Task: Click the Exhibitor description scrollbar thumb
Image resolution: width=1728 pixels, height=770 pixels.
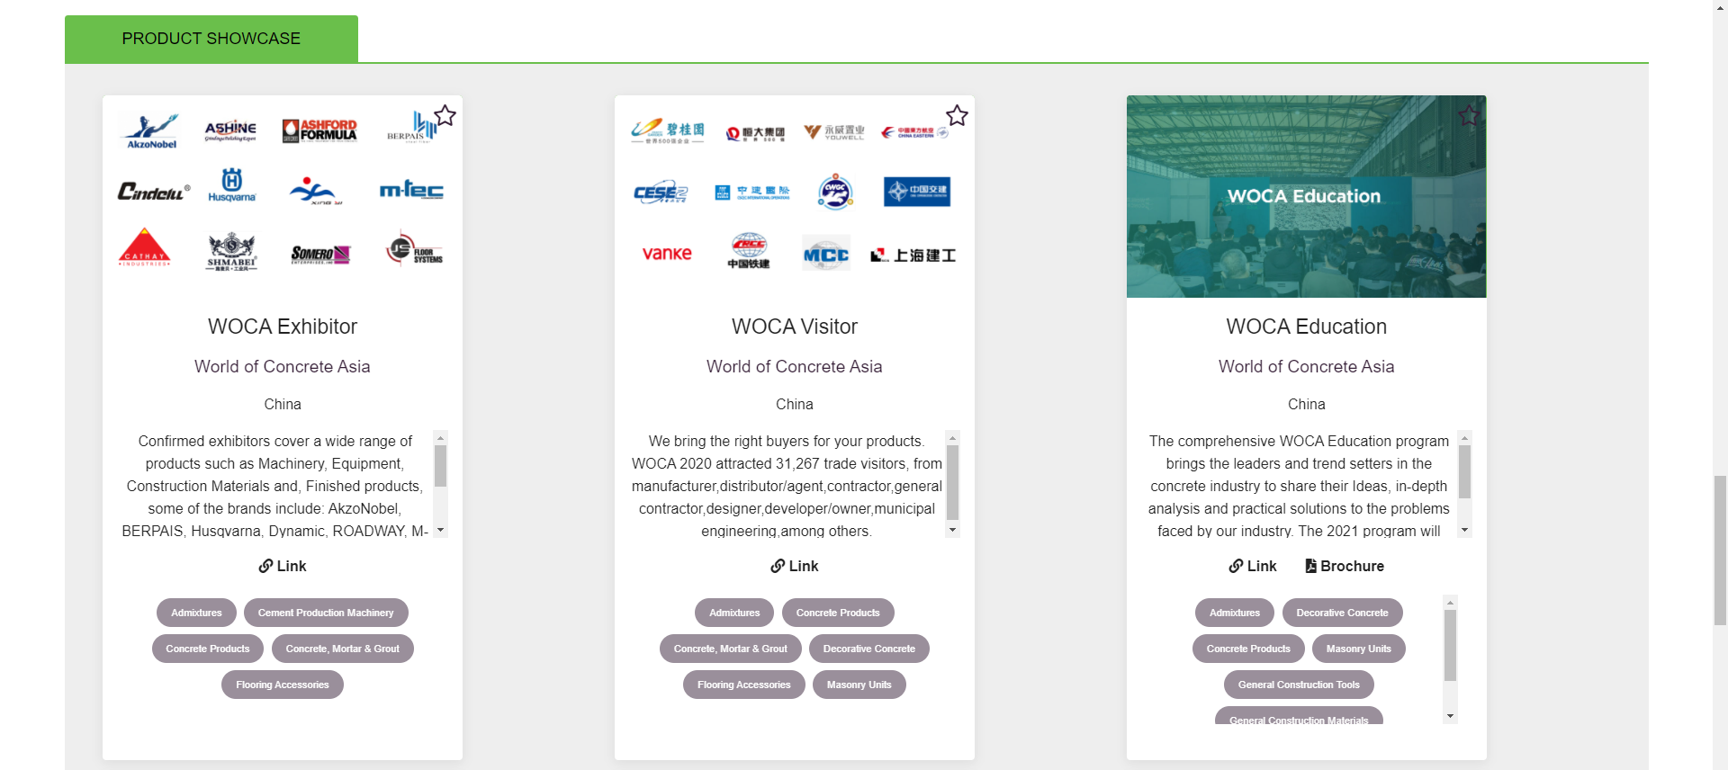Action: click(x=441, y=466)
